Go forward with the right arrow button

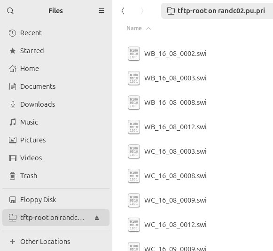pyautogui.click(x=142, y=11)
